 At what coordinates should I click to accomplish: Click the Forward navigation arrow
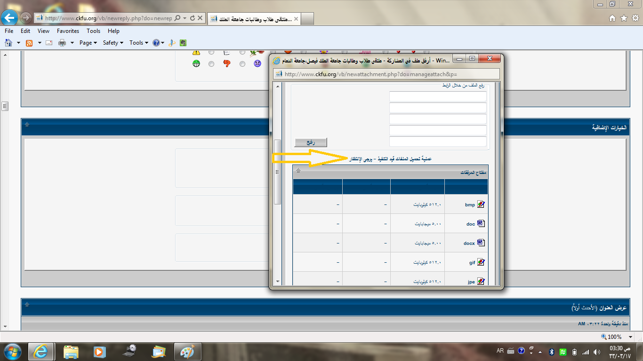pyautogui.click(x=26, y=18)
